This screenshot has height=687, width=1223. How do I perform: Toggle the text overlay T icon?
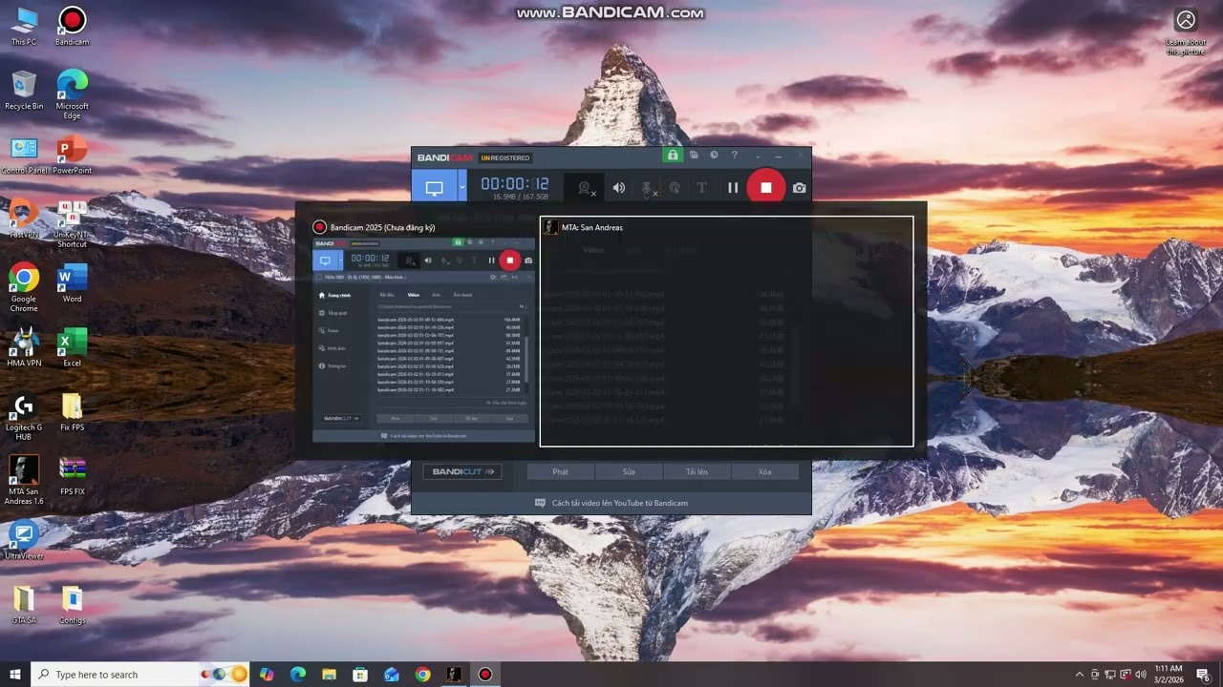701,188
